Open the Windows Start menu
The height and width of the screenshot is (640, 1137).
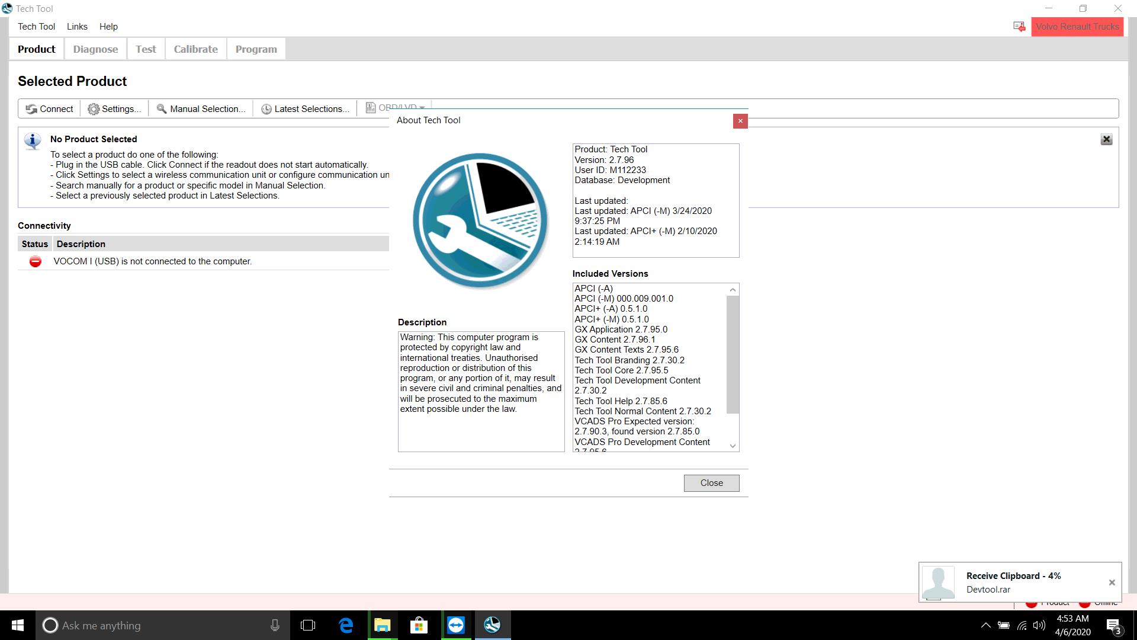pos(17,625)
